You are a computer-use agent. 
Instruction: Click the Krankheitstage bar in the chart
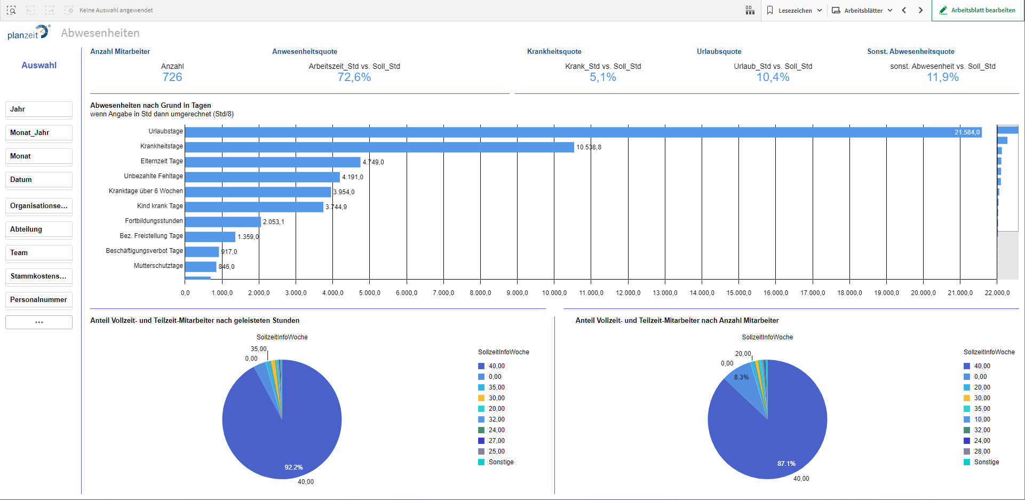(379, 147)
